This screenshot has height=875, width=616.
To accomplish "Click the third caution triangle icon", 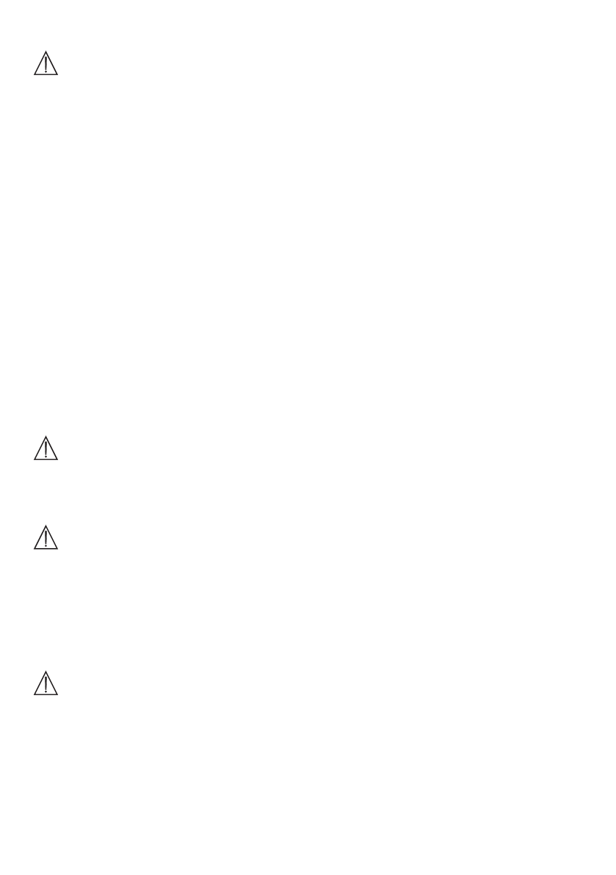I will (x=46, y=537).
